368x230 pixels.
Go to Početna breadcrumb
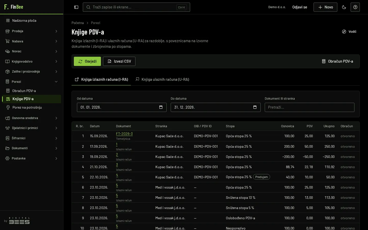pyautogui.click(x=78, y=23)
